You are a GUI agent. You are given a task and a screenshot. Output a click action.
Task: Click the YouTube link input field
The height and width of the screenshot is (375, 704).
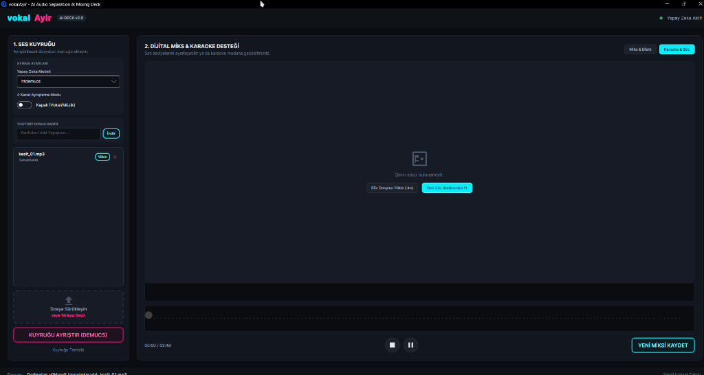(59, 134)
